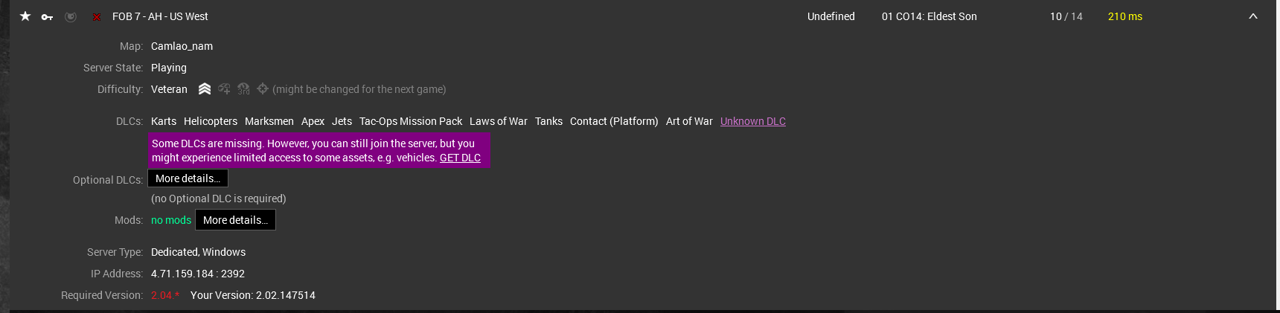Image resolution: width=1280 pixels, height=313 pixels.
Task: Click the red X incompatibility icon
Action: click(97, 16)
